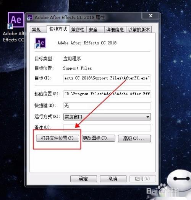The width and height of the screenshot is (191, 200).
Task: Select the 快捷方式 tab
Action: [58, 29]
